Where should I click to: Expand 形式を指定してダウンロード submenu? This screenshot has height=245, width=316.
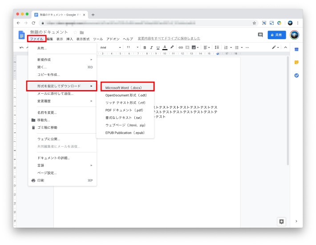[x=62, y=86]
